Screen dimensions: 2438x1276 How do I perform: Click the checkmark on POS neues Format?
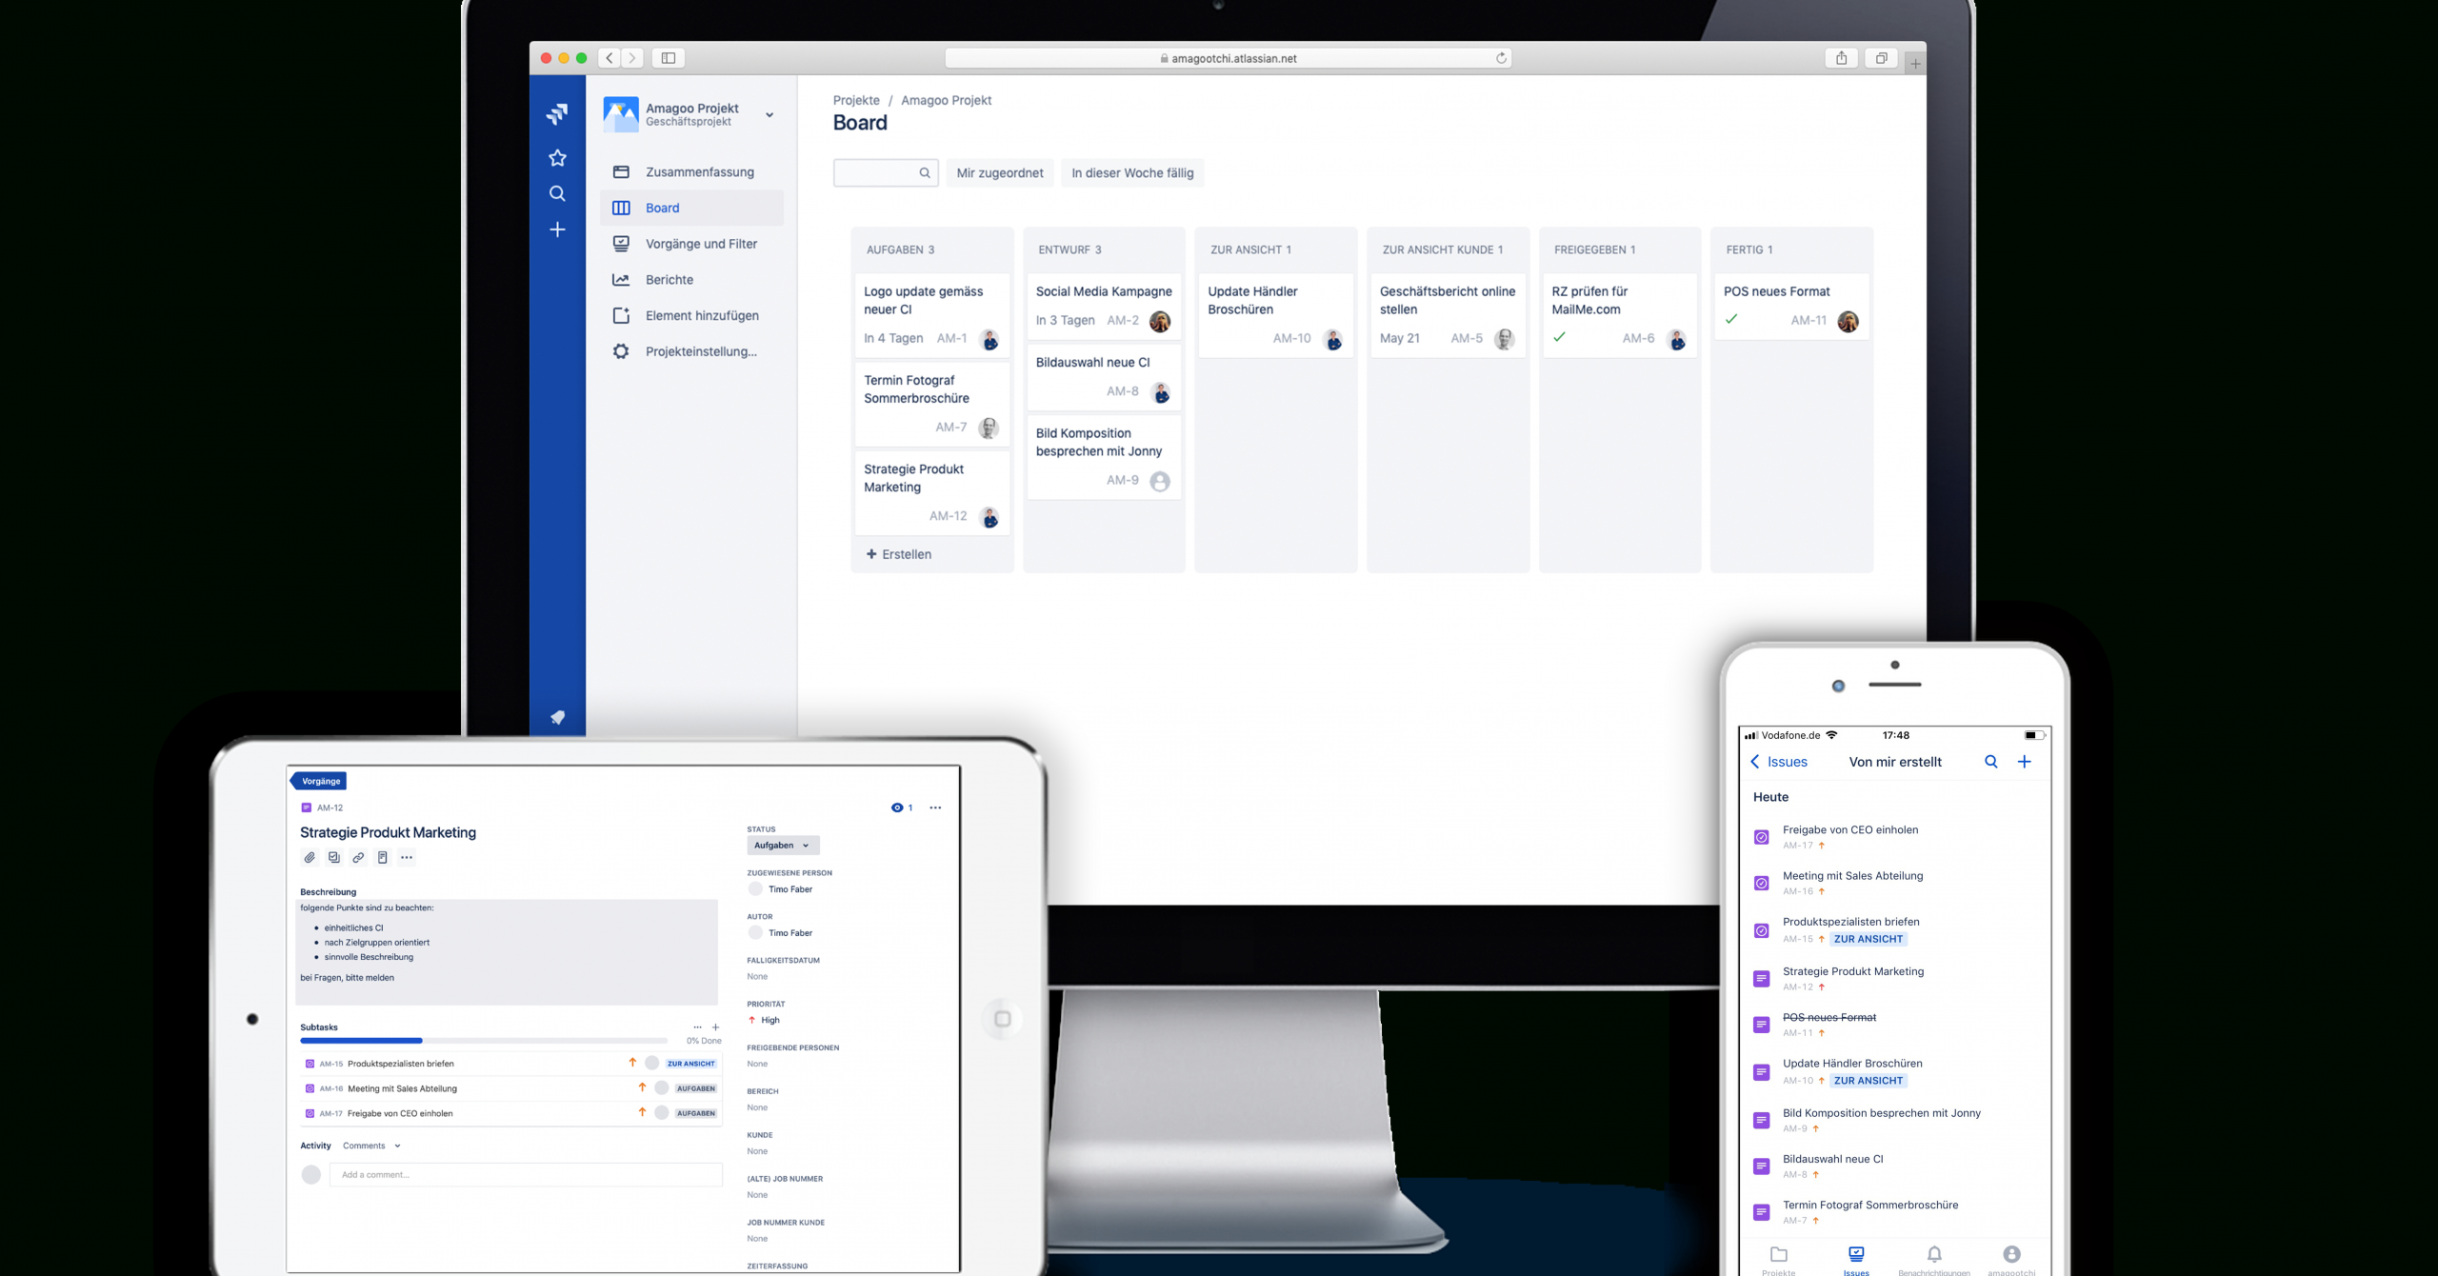tap(1731, 319)
